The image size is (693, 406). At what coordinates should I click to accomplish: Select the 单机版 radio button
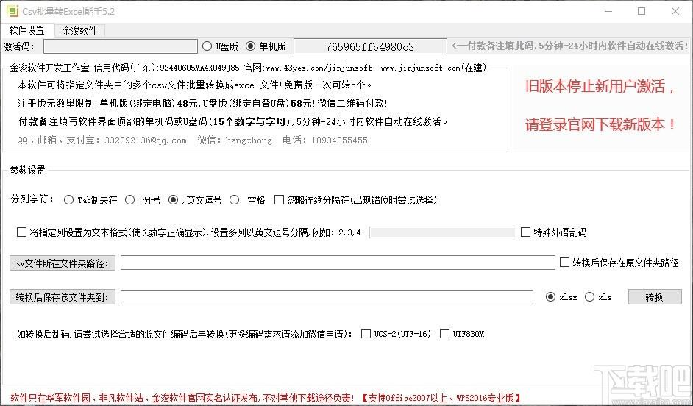click(251, 46)
